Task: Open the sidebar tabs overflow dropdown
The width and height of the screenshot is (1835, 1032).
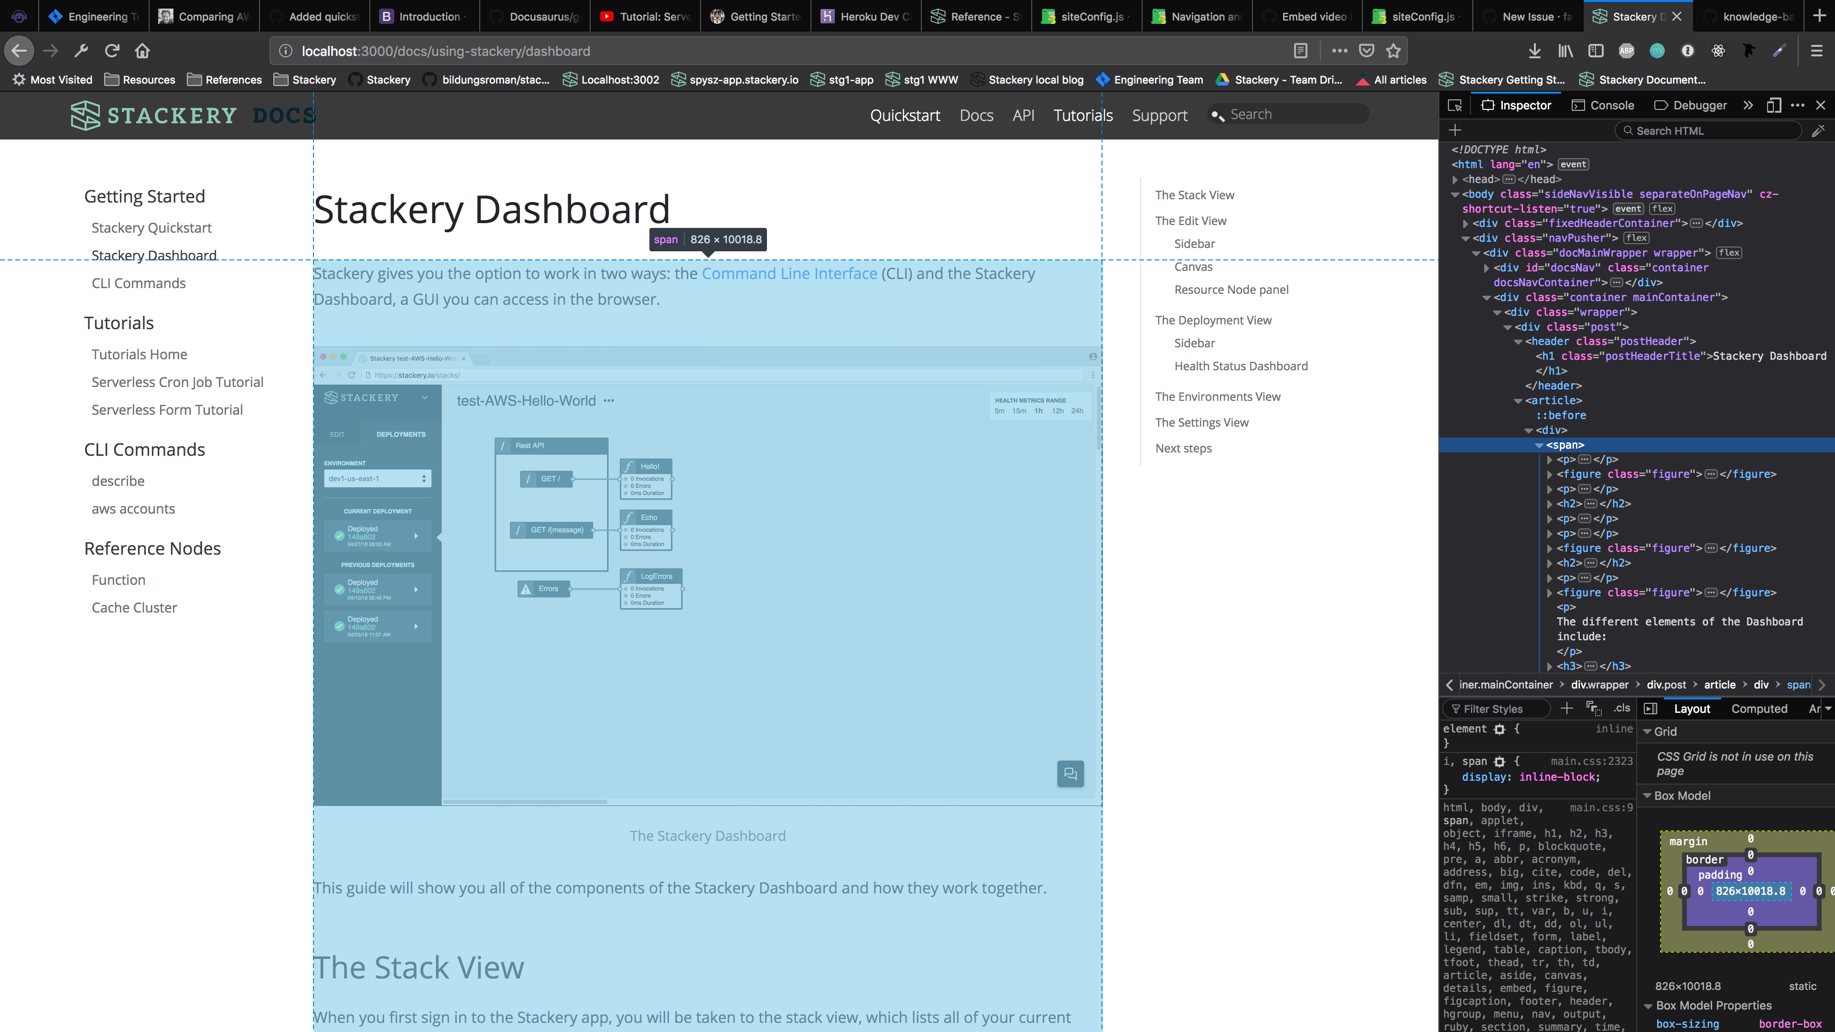Action: click(x=1828, y=709)
